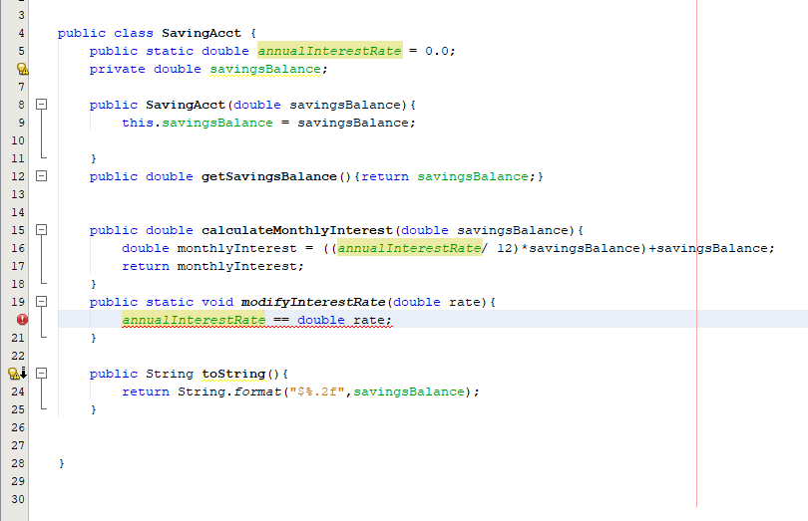Click String.format call in the toString method
The height and width of the screenshot is (521, 808).
tap(229, 391)
